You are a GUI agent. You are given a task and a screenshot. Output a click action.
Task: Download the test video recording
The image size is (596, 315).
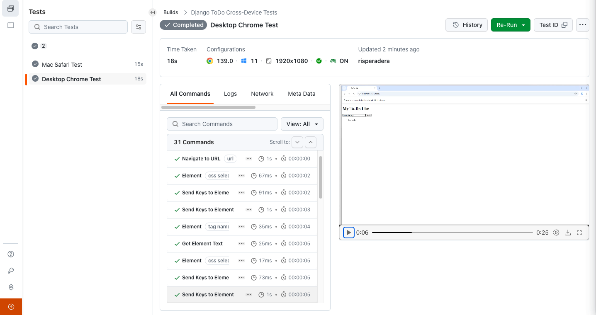568,233
